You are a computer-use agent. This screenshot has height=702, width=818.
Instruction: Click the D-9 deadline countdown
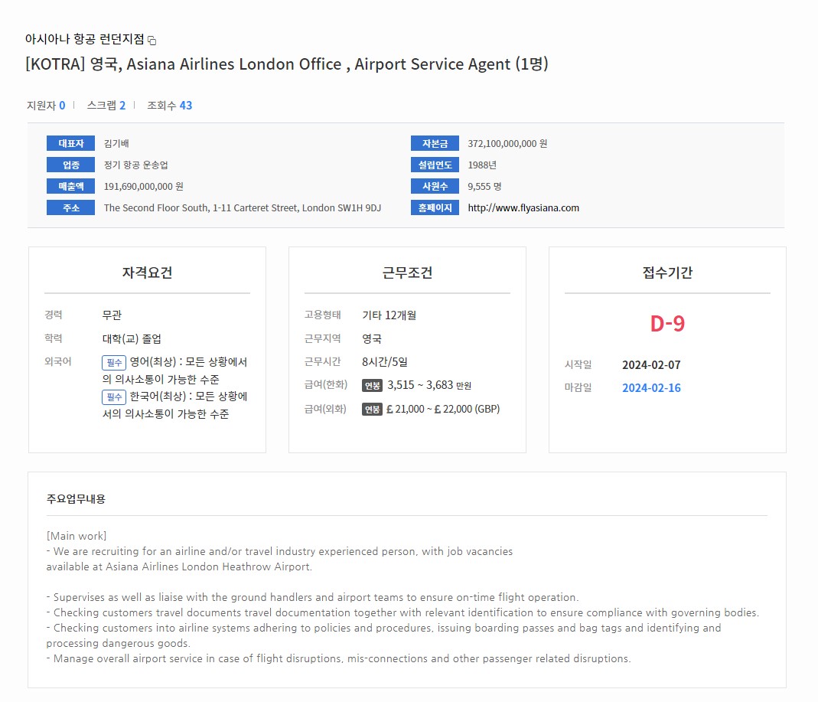click(667, 324)
